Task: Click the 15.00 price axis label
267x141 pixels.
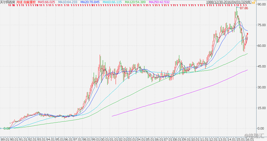Action: [262, 108]
